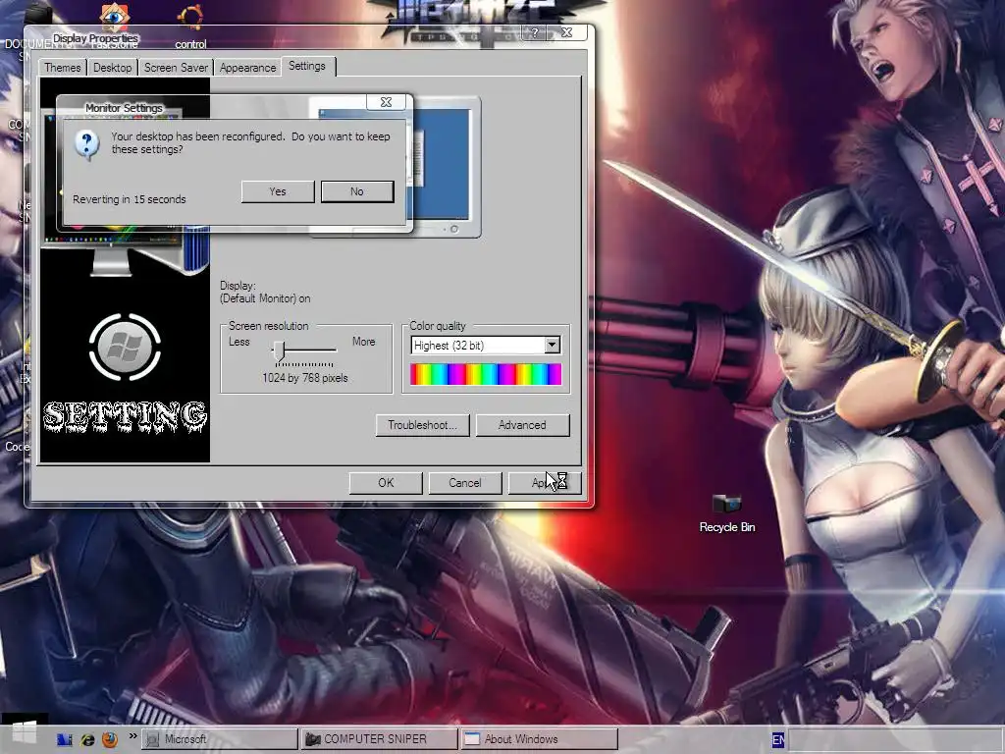
Task: Click the Display Properties help button
Action: point(535,32)
